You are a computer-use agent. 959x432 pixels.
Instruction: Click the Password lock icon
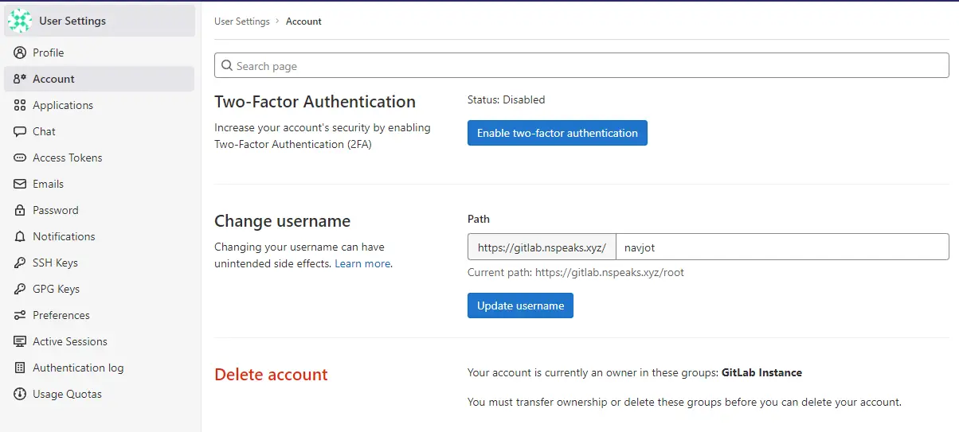point(19,210)
